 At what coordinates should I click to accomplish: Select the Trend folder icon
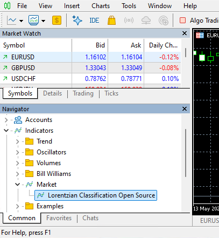click(29, 141)
